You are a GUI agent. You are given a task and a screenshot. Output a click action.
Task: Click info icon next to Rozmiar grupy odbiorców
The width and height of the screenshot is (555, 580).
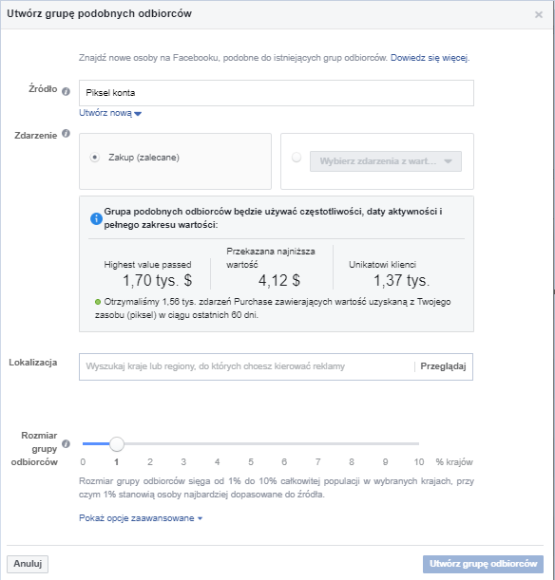[66, 444]
